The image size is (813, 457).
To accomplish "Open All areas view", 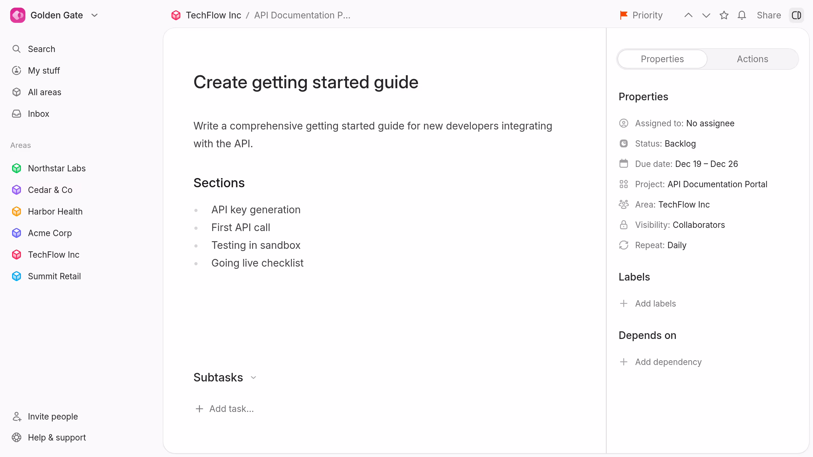I will coord(37,92).
